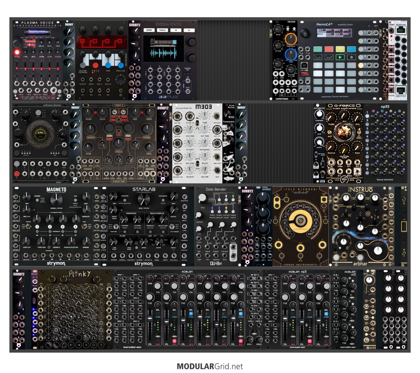420x373 pixels.
Task: Click the left arrow button on bitbox micro
Action: tap(175, 30)
